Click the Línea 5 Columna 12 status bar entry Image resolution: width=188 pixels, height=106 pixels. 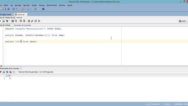[x=153, y=104]
